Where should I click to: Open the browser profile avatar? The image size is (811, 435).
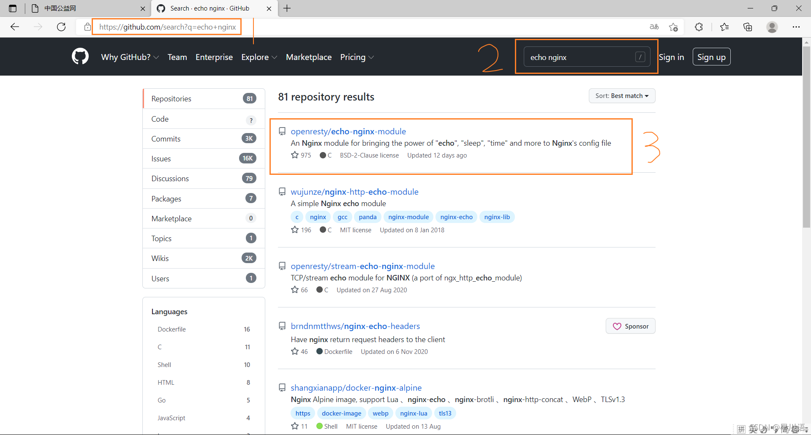pos(772,27)
